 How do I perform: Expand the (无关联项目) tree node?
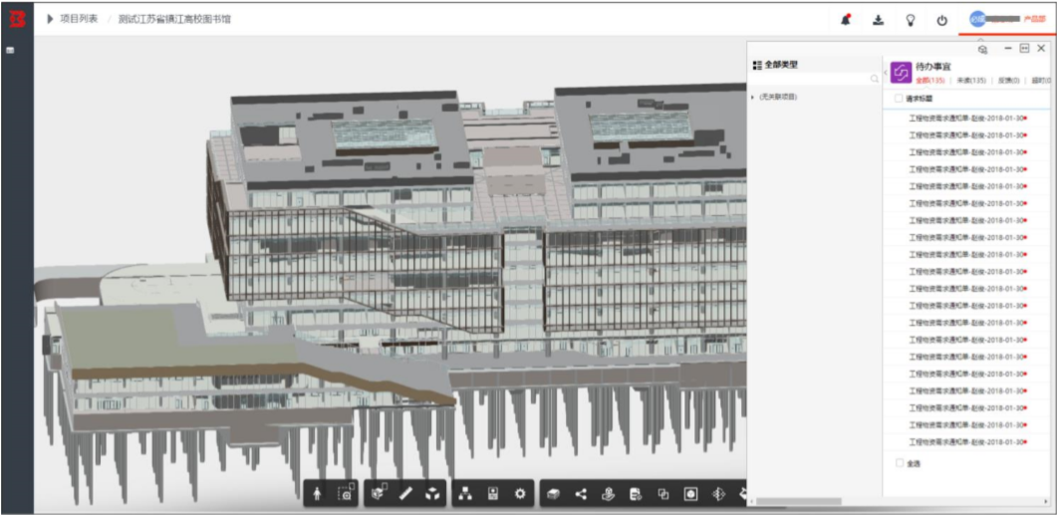point(754,97)
